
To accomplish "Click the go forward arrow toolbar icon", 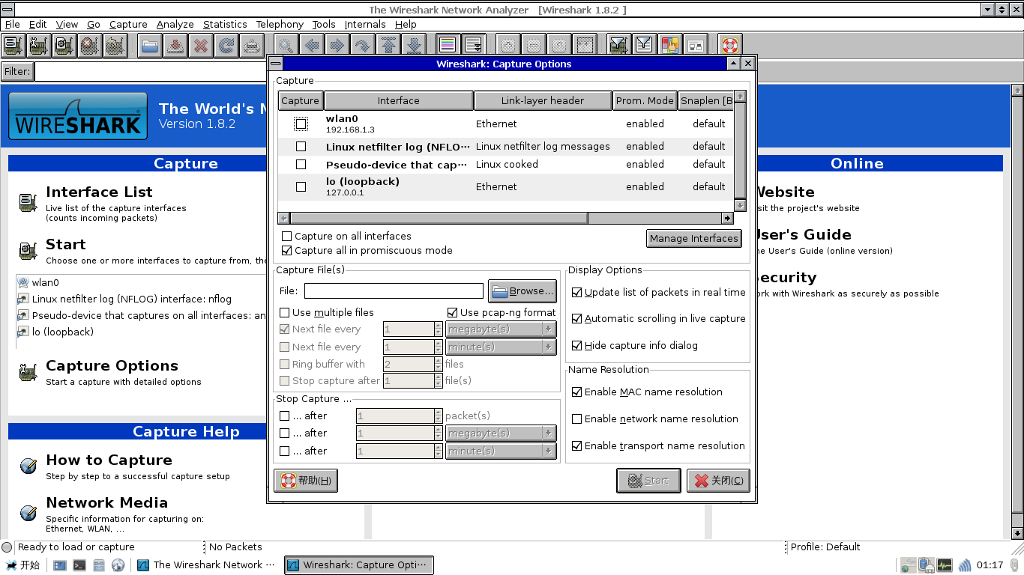I will tap(337, 46).
